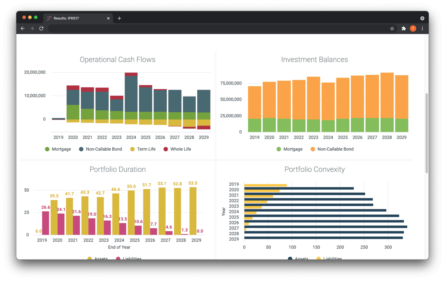Image resolution: width=445 pixels, height=281 pixels.
Task: Click the back navigation arrow
Action: (23, 28)
